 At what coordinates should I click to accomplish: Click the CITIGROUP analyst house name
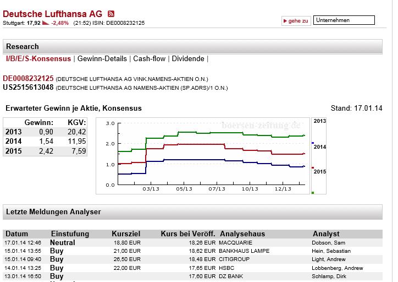[234, 259]
